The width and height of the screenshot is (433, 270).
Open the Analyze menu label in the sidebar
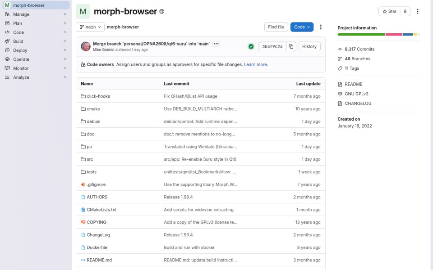tap(21, 77)
